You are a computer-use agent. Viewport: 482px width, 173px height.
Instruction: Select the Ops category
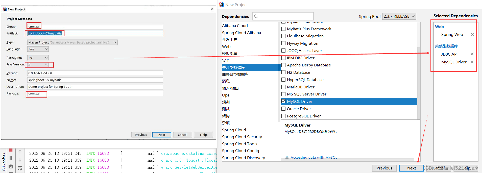point(226,95)
